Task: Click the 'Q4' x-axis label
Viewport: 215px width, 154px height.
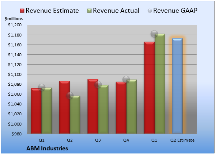Action: (126, 140)
